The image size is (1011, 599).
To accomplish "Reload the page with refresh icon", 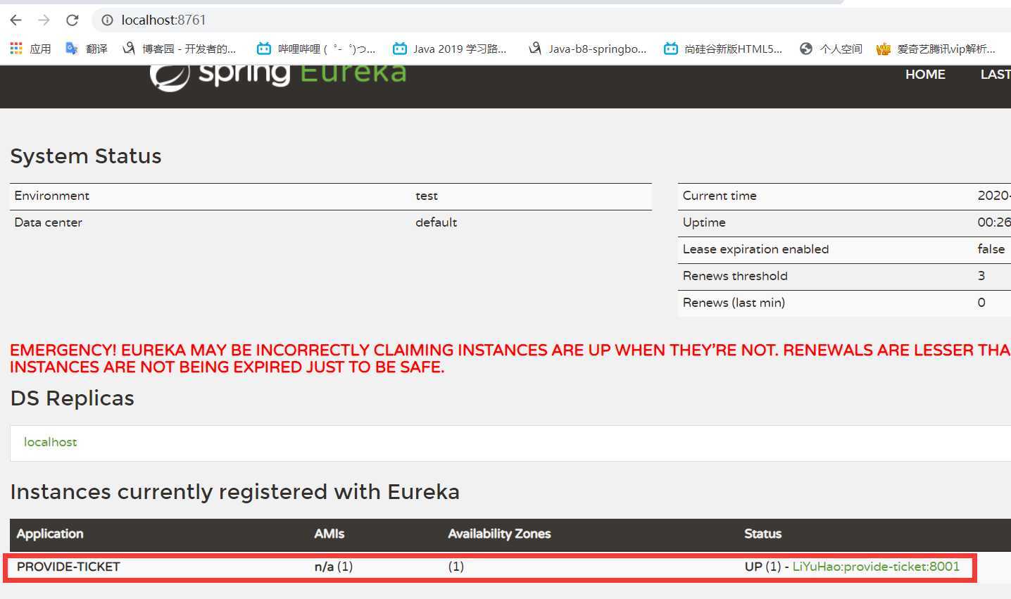I will pyautogui.click(x=72, y=20).
